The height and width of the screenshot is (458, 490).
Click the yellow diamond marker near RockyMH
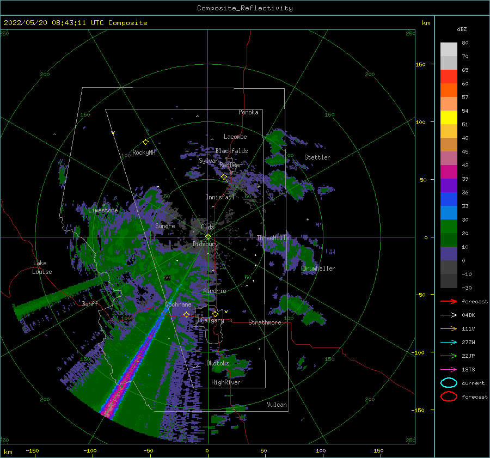tap(145, 142)
